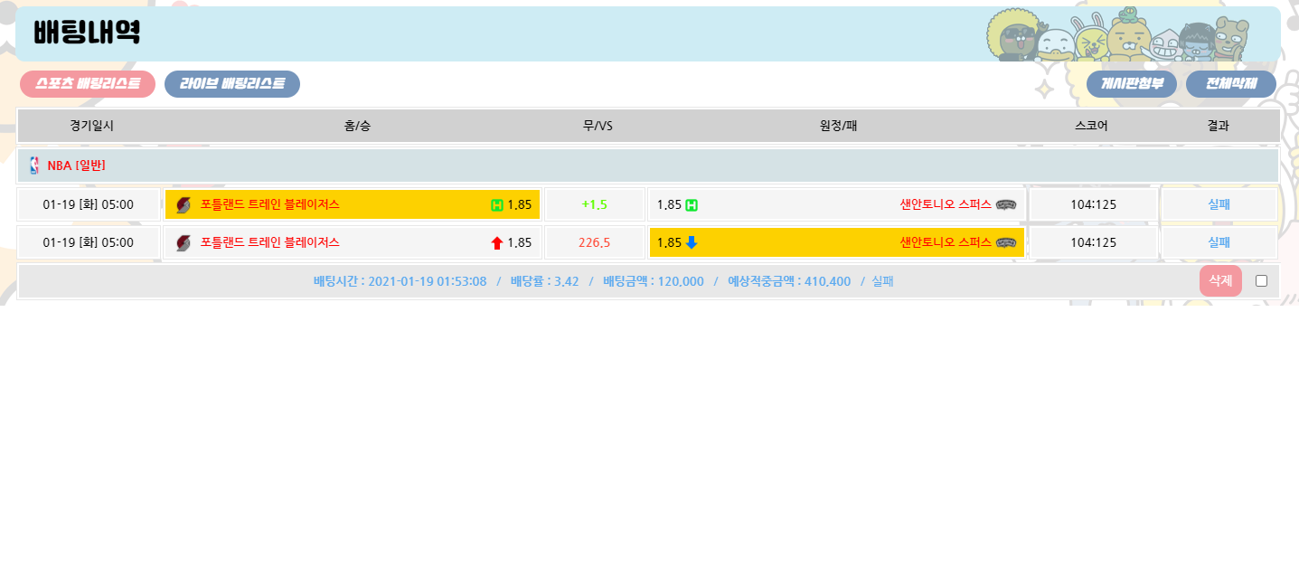
Task: Click Spurs logo in the handicap row
Action: point(1006,204)
